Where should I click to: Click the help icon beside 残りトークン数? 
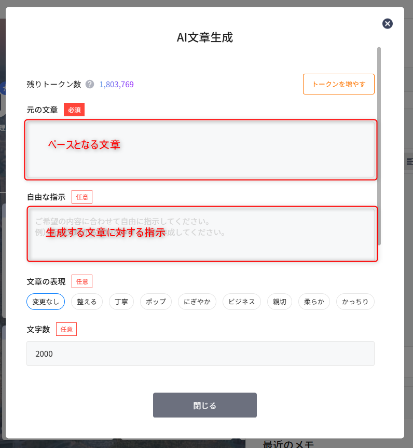(x=90, y=84)
